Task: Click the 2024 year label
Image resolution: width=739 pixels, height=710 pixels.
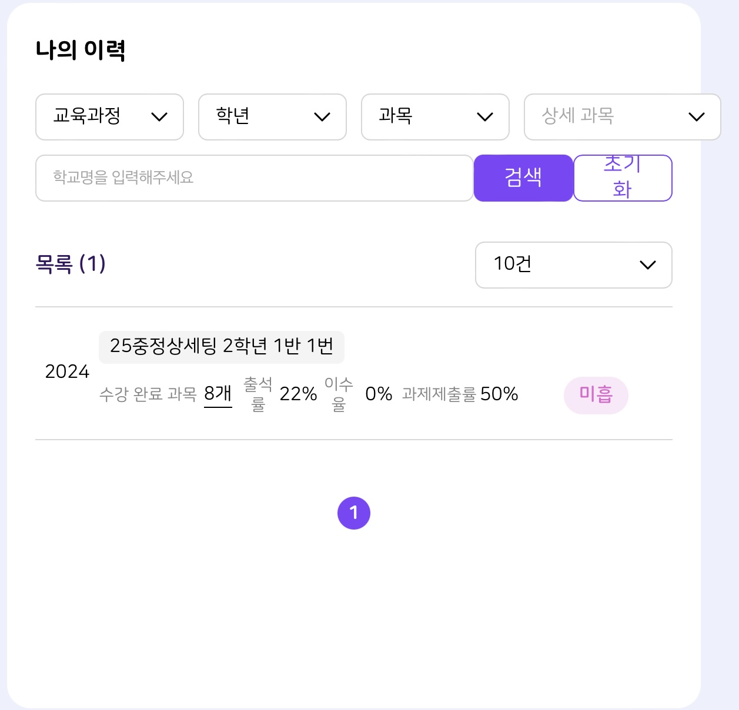Action: 67,371
